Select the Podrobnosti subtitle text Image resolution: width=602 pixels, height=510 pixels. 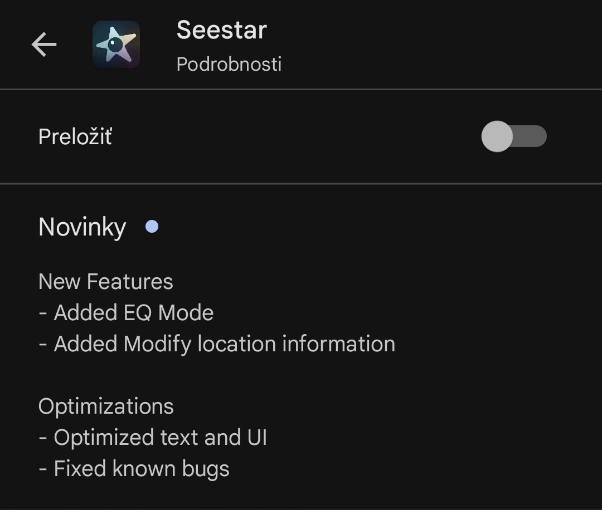(x=229, y=64)
